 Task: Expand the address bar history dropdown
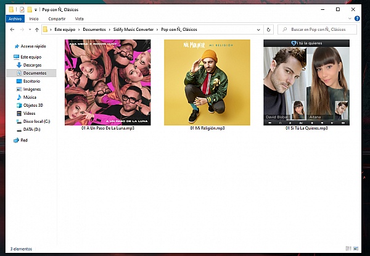[258, 30]
